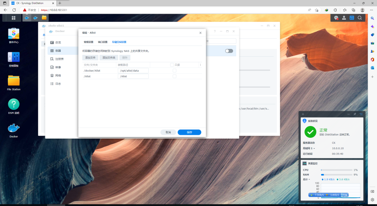Click the browser refresh button

(14, 10)
